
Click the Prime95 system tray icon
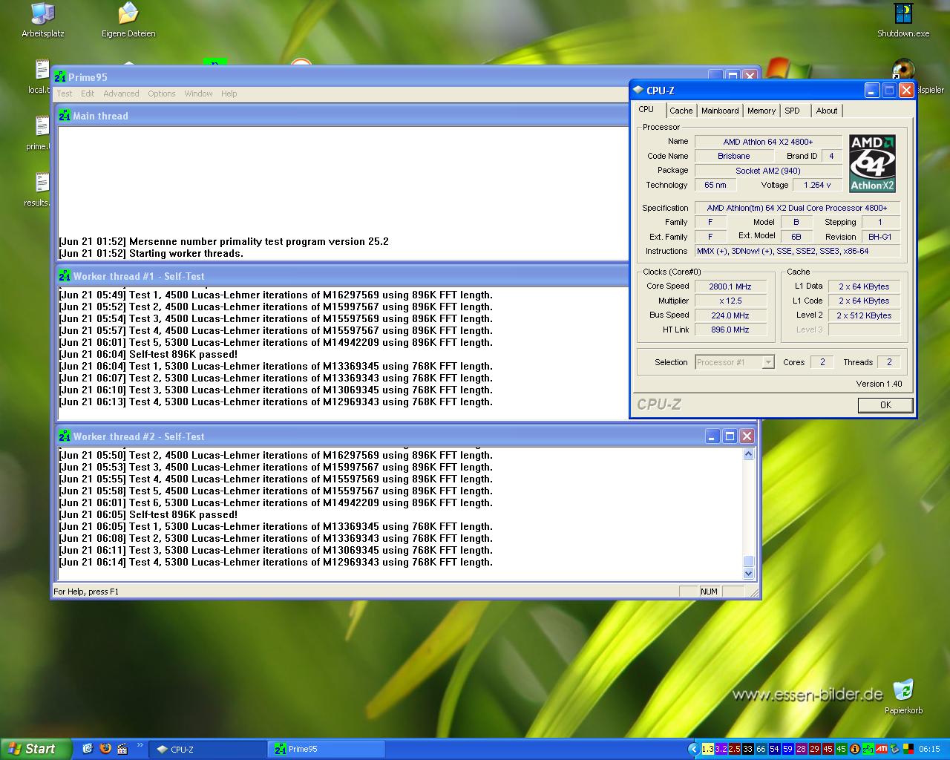(x=868, y=749)
